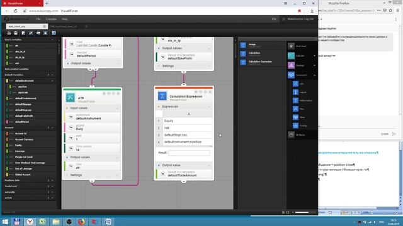The width and height of the screenshot is (403, 226).
Task: Click the Result input field
Action: tap(189, 153)
